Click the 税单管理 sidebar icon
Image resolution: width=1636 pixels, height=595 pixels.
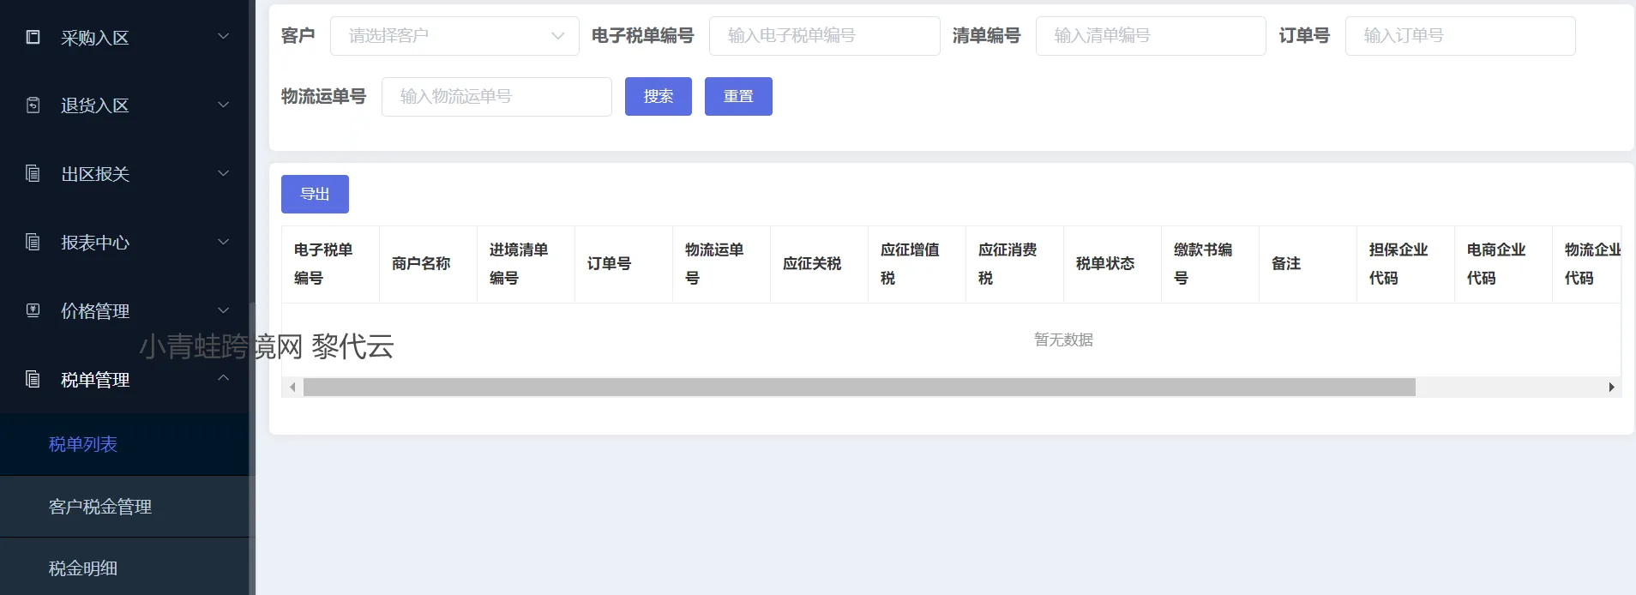click(x=33, y=379)
